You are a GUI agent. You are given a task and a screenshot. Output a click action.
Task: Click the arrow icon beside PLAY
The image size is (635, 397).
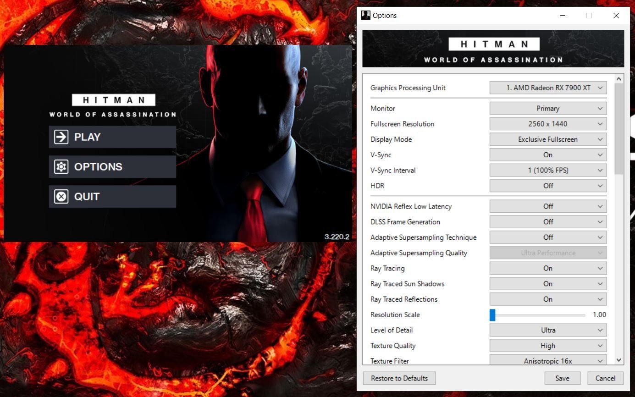click(x=61, y=137)
